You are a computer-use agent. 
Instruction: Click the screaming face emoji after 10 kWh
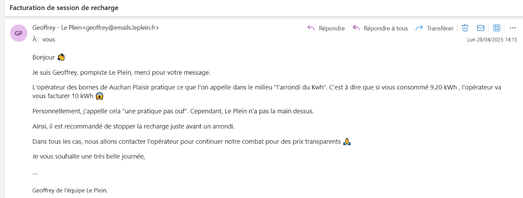pos(99,96)
